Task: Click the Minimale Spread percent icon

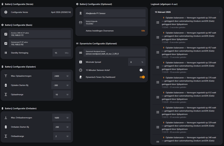Action: point(81,62)
